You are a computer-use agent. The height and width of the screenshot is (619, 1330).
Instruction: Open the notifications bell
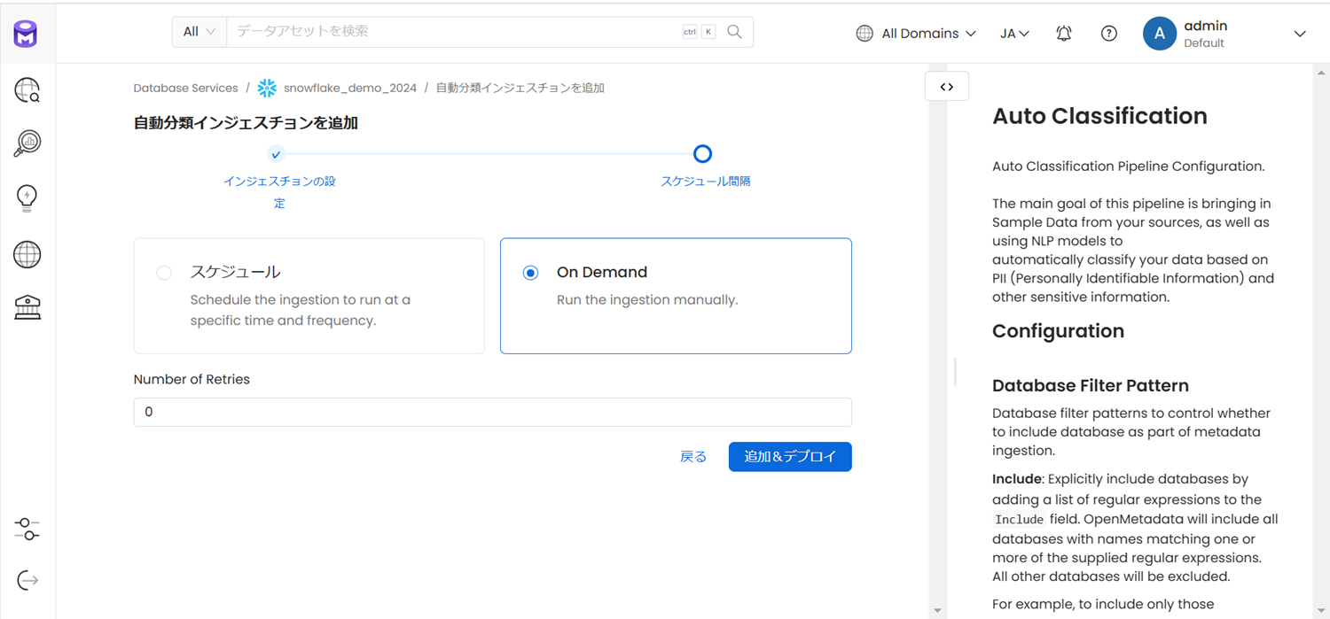pyautogui.click(x=1064, y=34)
